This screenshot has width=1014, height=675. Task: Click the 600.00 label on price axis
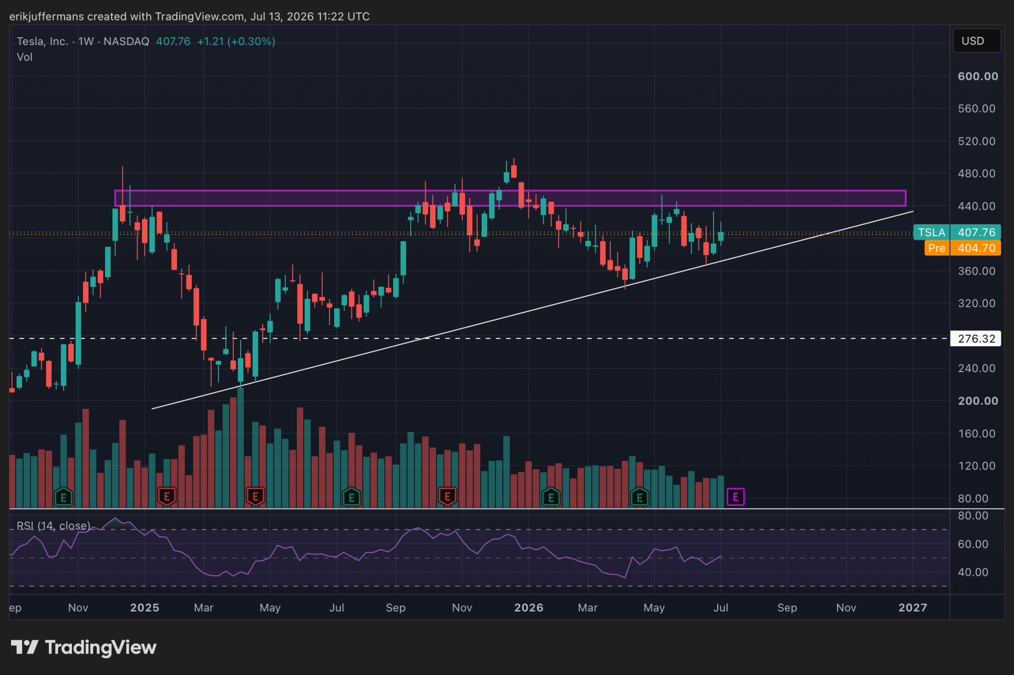pos(977,76)
